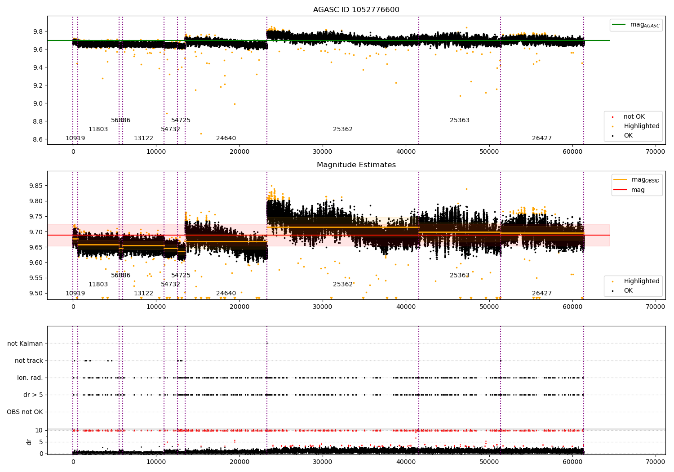Click the 'dr > 5' axis label
Screen dimensions: 674x472
tap(33, 395)
